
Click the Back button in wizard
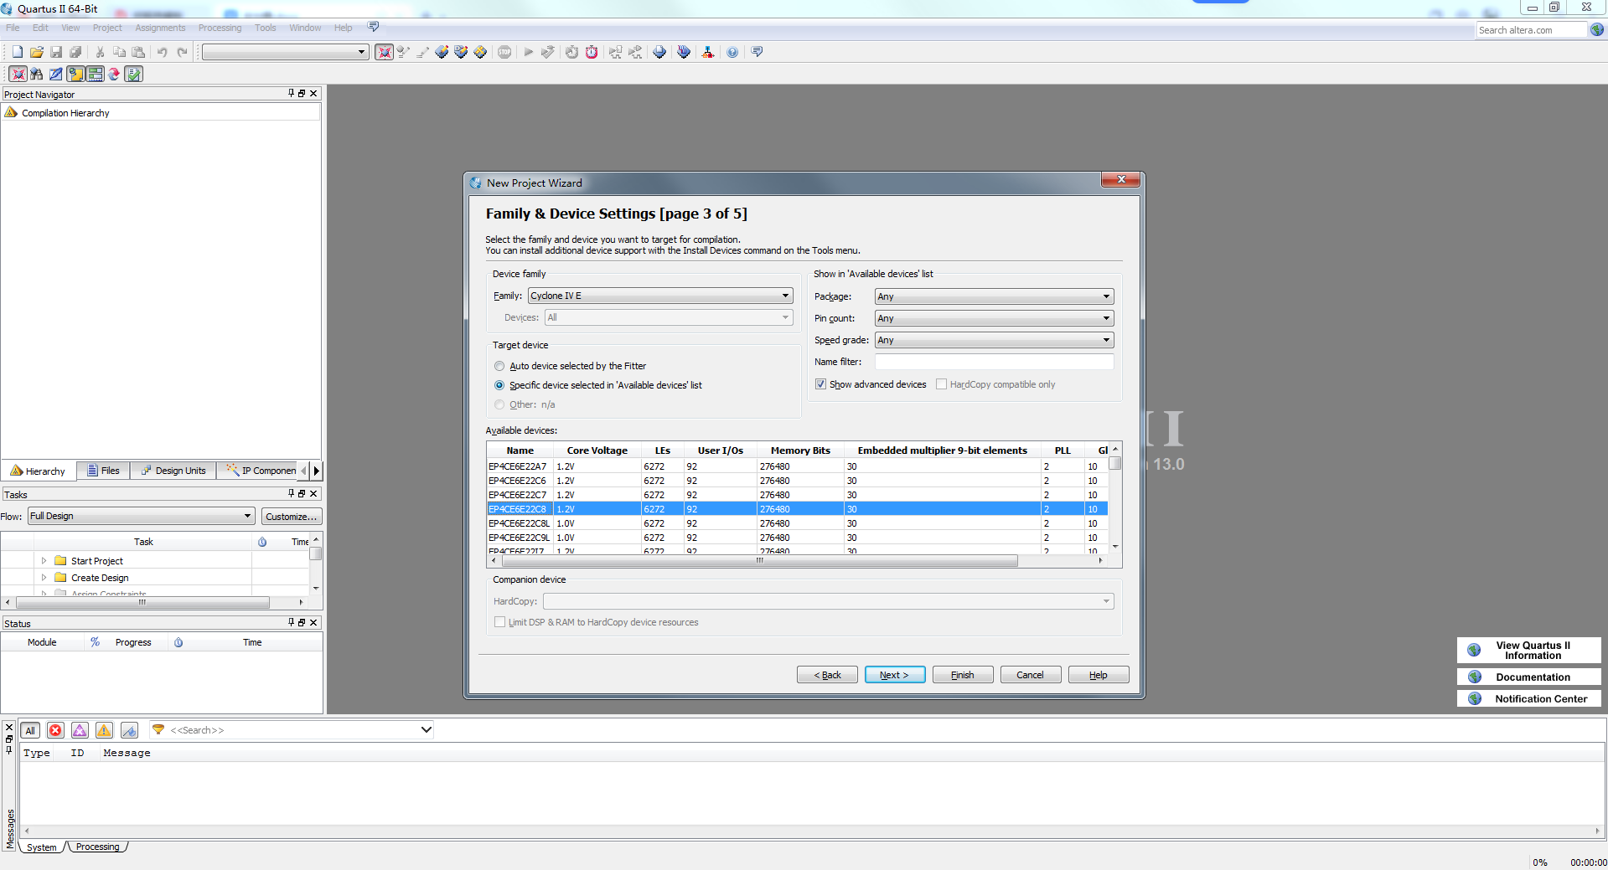[x=827, y=675]
